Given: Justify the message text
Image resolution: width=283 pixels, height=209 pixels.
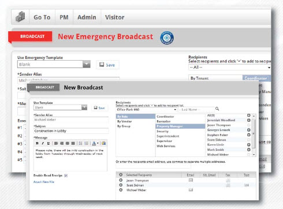Looking at the screenshot, I should pyautogui.click(x=73, y=143).
